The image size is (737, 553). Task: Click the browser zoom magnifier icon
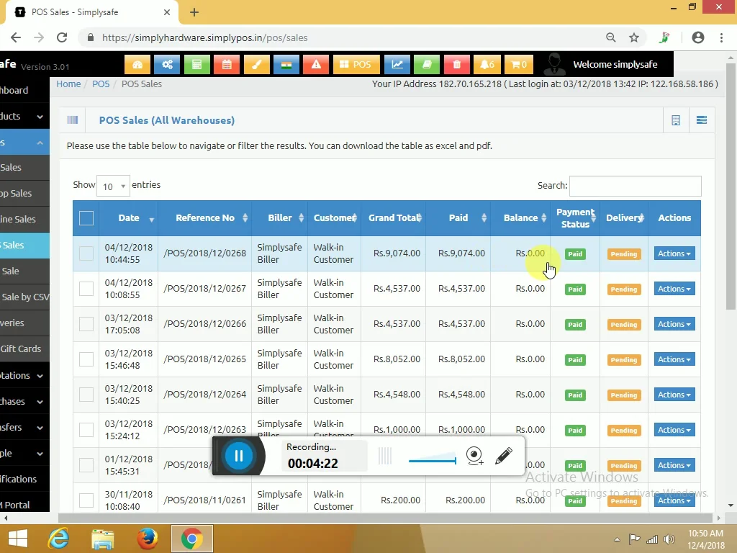[x=610, y=37]
